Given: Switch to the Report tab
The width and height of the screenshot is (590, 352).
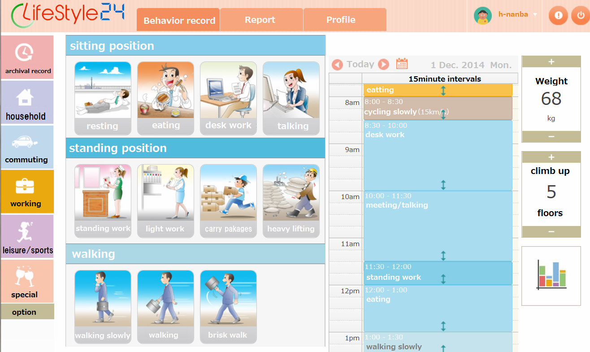Looking at the screenshot, I should point(260,20).
